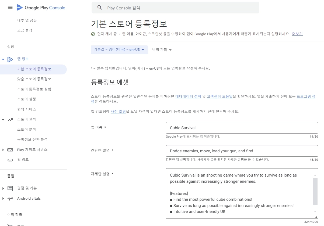
Task: Click the 스토어 실적 trending graph icon
Action: [10, 120]
